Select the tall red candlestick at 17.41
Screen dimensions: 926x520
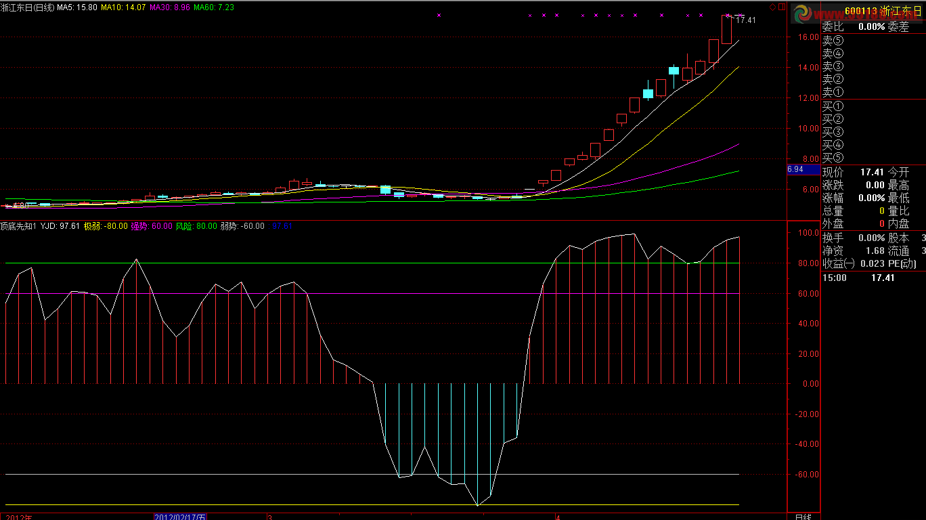(x=727, y=30)
